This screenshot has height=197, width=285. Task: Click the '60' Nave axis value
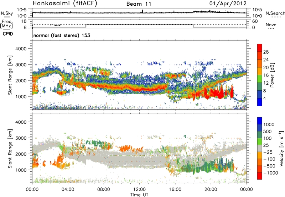point(255,21)
